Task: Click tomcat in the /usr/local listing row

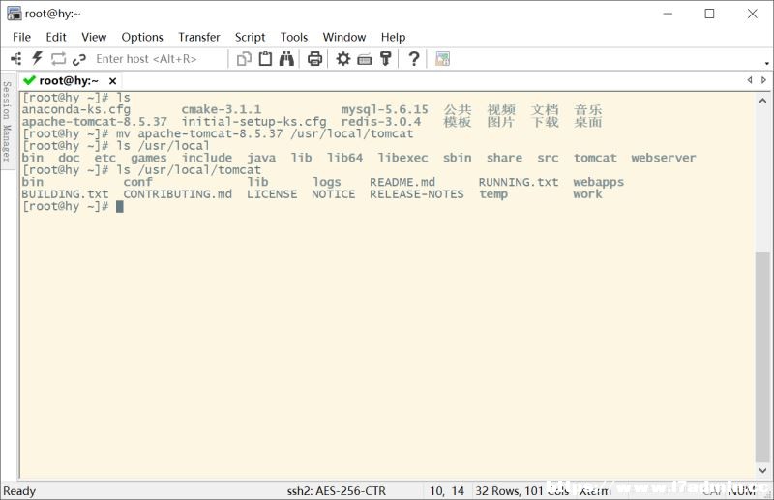Action: coord(595,158)
